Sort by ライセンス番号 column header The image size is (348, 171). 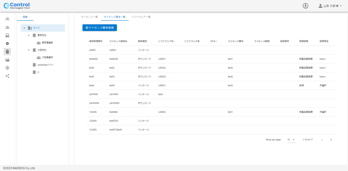click(236, 41)
